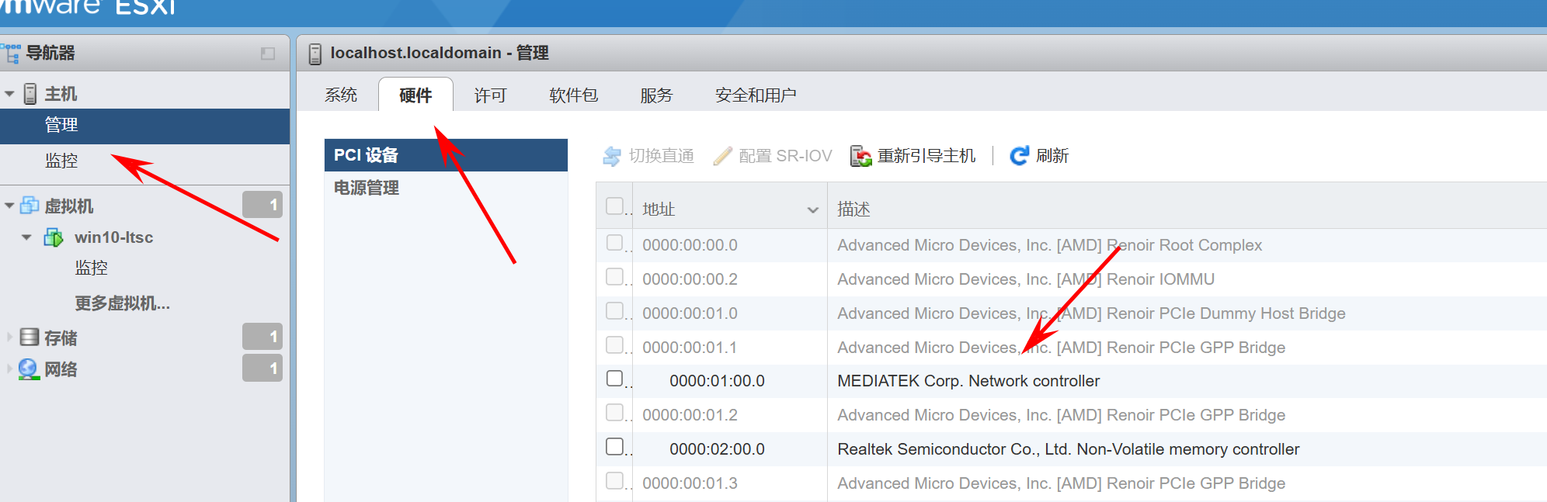Viewport: 1547px width, 502px height.
Task: Click the storage (存储) icon
Action: click(30, 338)
